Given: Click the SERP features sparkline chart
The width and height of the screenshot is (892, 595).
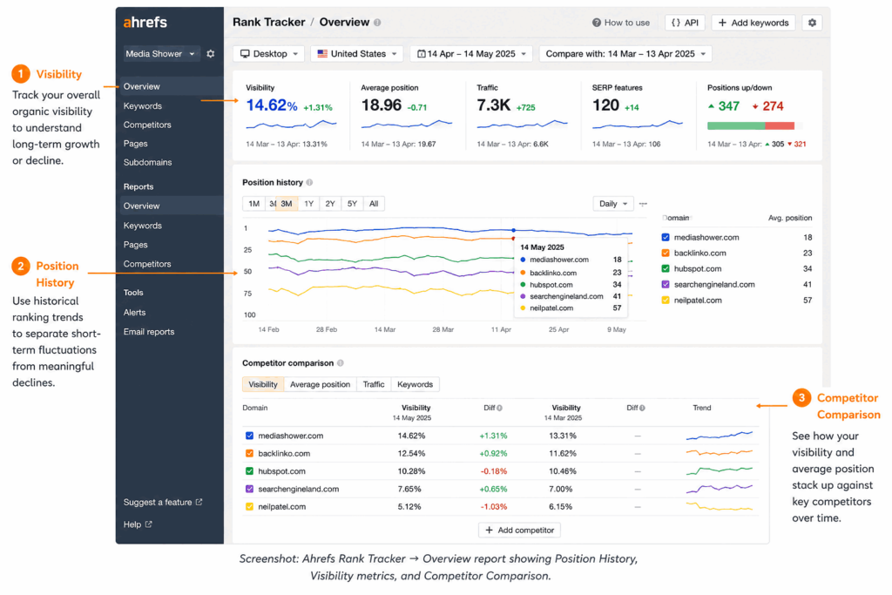Looking at the screenshot, I should (637, 124).
